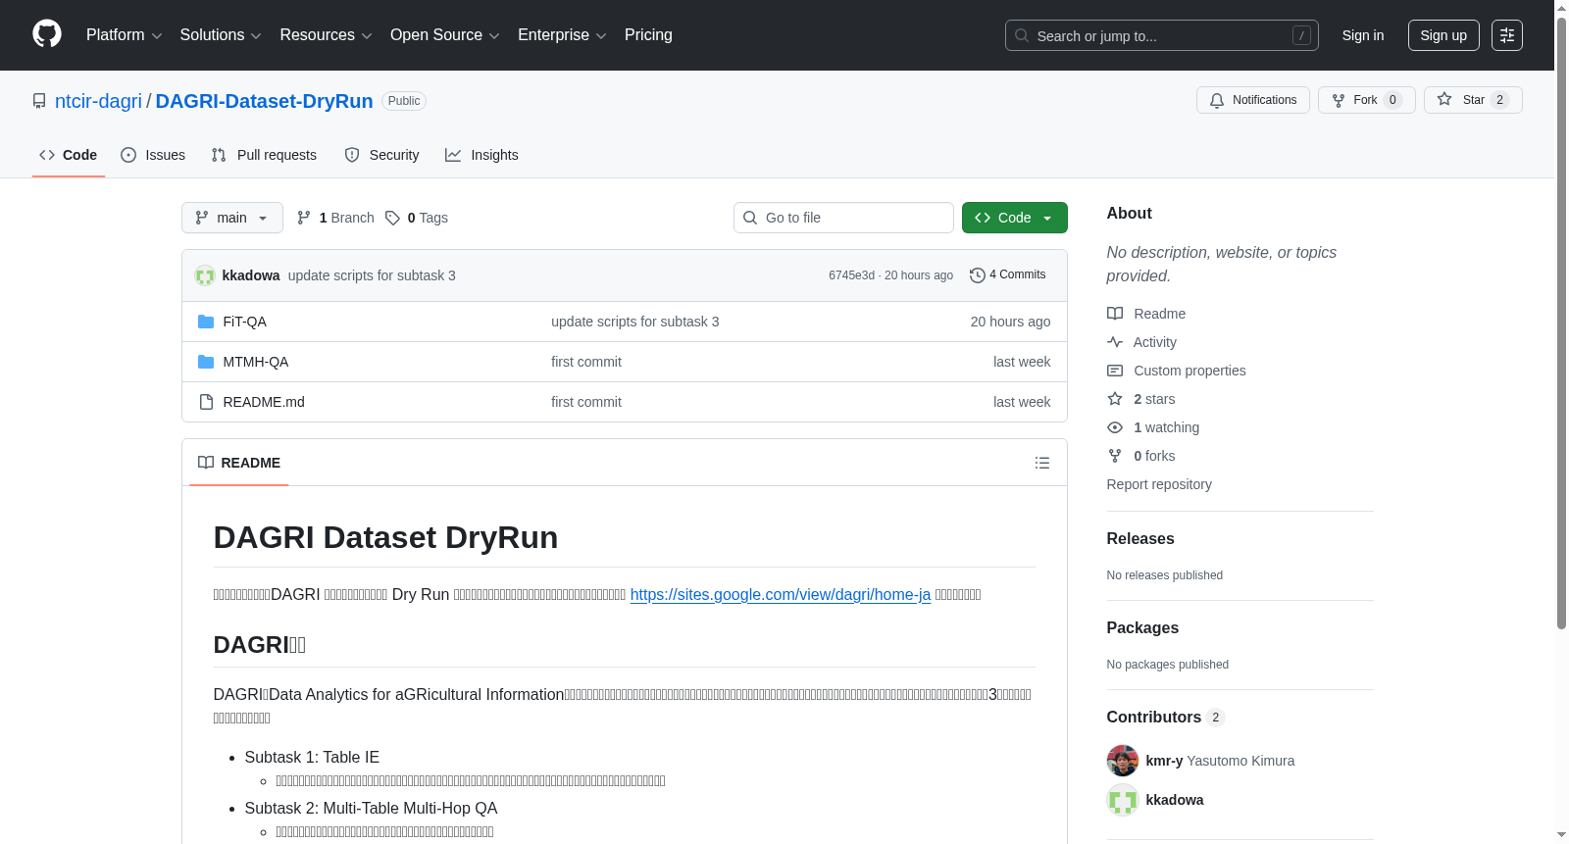Switch to the Code tab
Screen dimensions: 1569x844
pos(69,155)
